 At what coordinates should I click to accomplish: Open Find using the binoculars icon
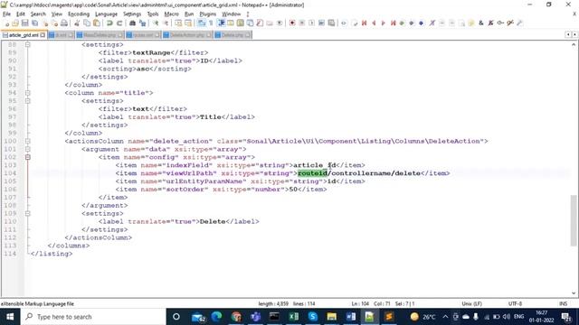pyautogui.click(x=132, y=23)
